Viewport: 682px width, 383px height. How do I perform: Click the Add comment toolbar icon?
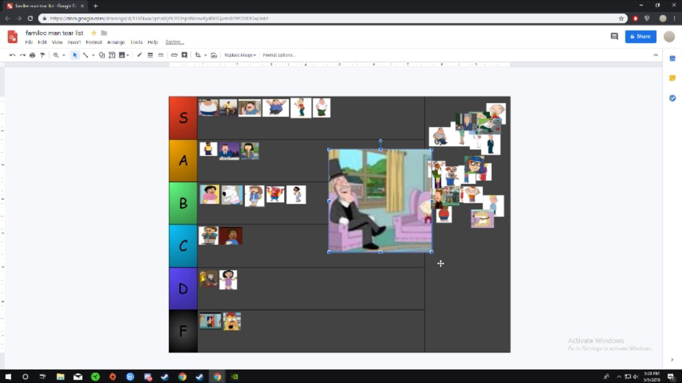click(184, 55)
